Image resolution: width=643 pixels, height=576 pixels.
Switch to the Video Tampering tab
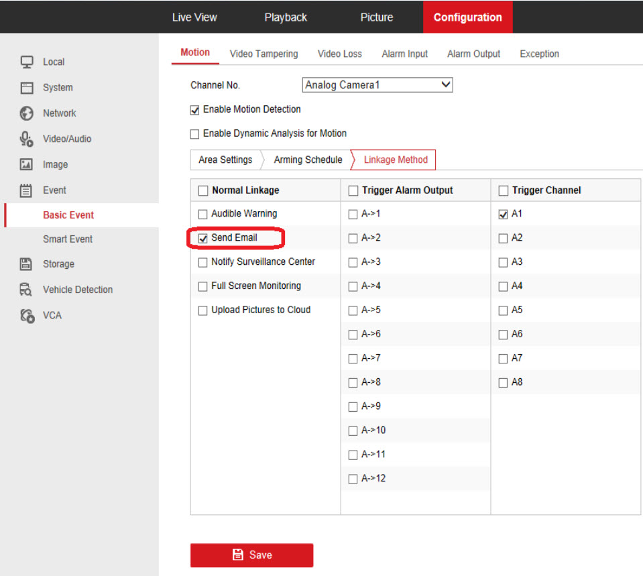pyautogui.click(x=264, y=54)
